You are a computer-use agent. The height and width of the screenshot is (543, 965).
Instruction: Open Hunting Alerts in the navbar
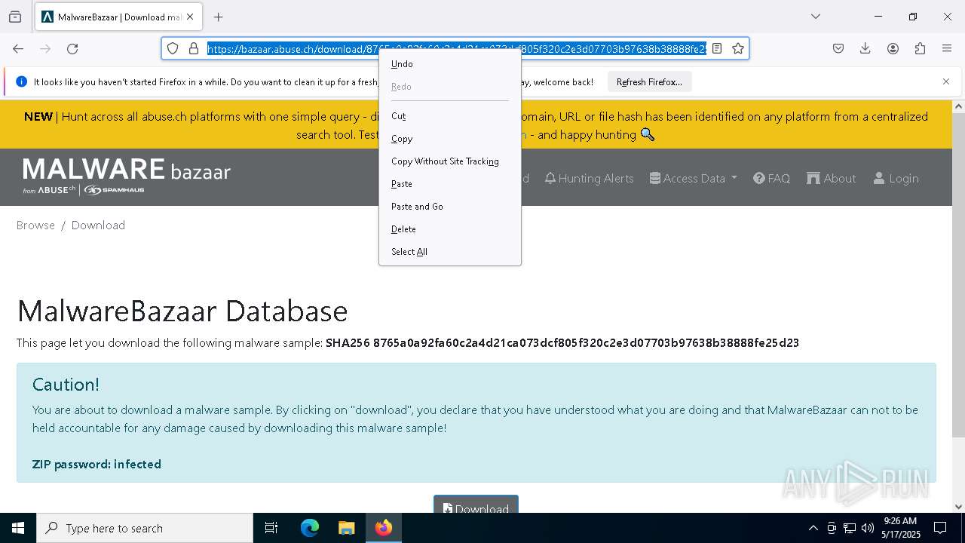pos(590,179)
